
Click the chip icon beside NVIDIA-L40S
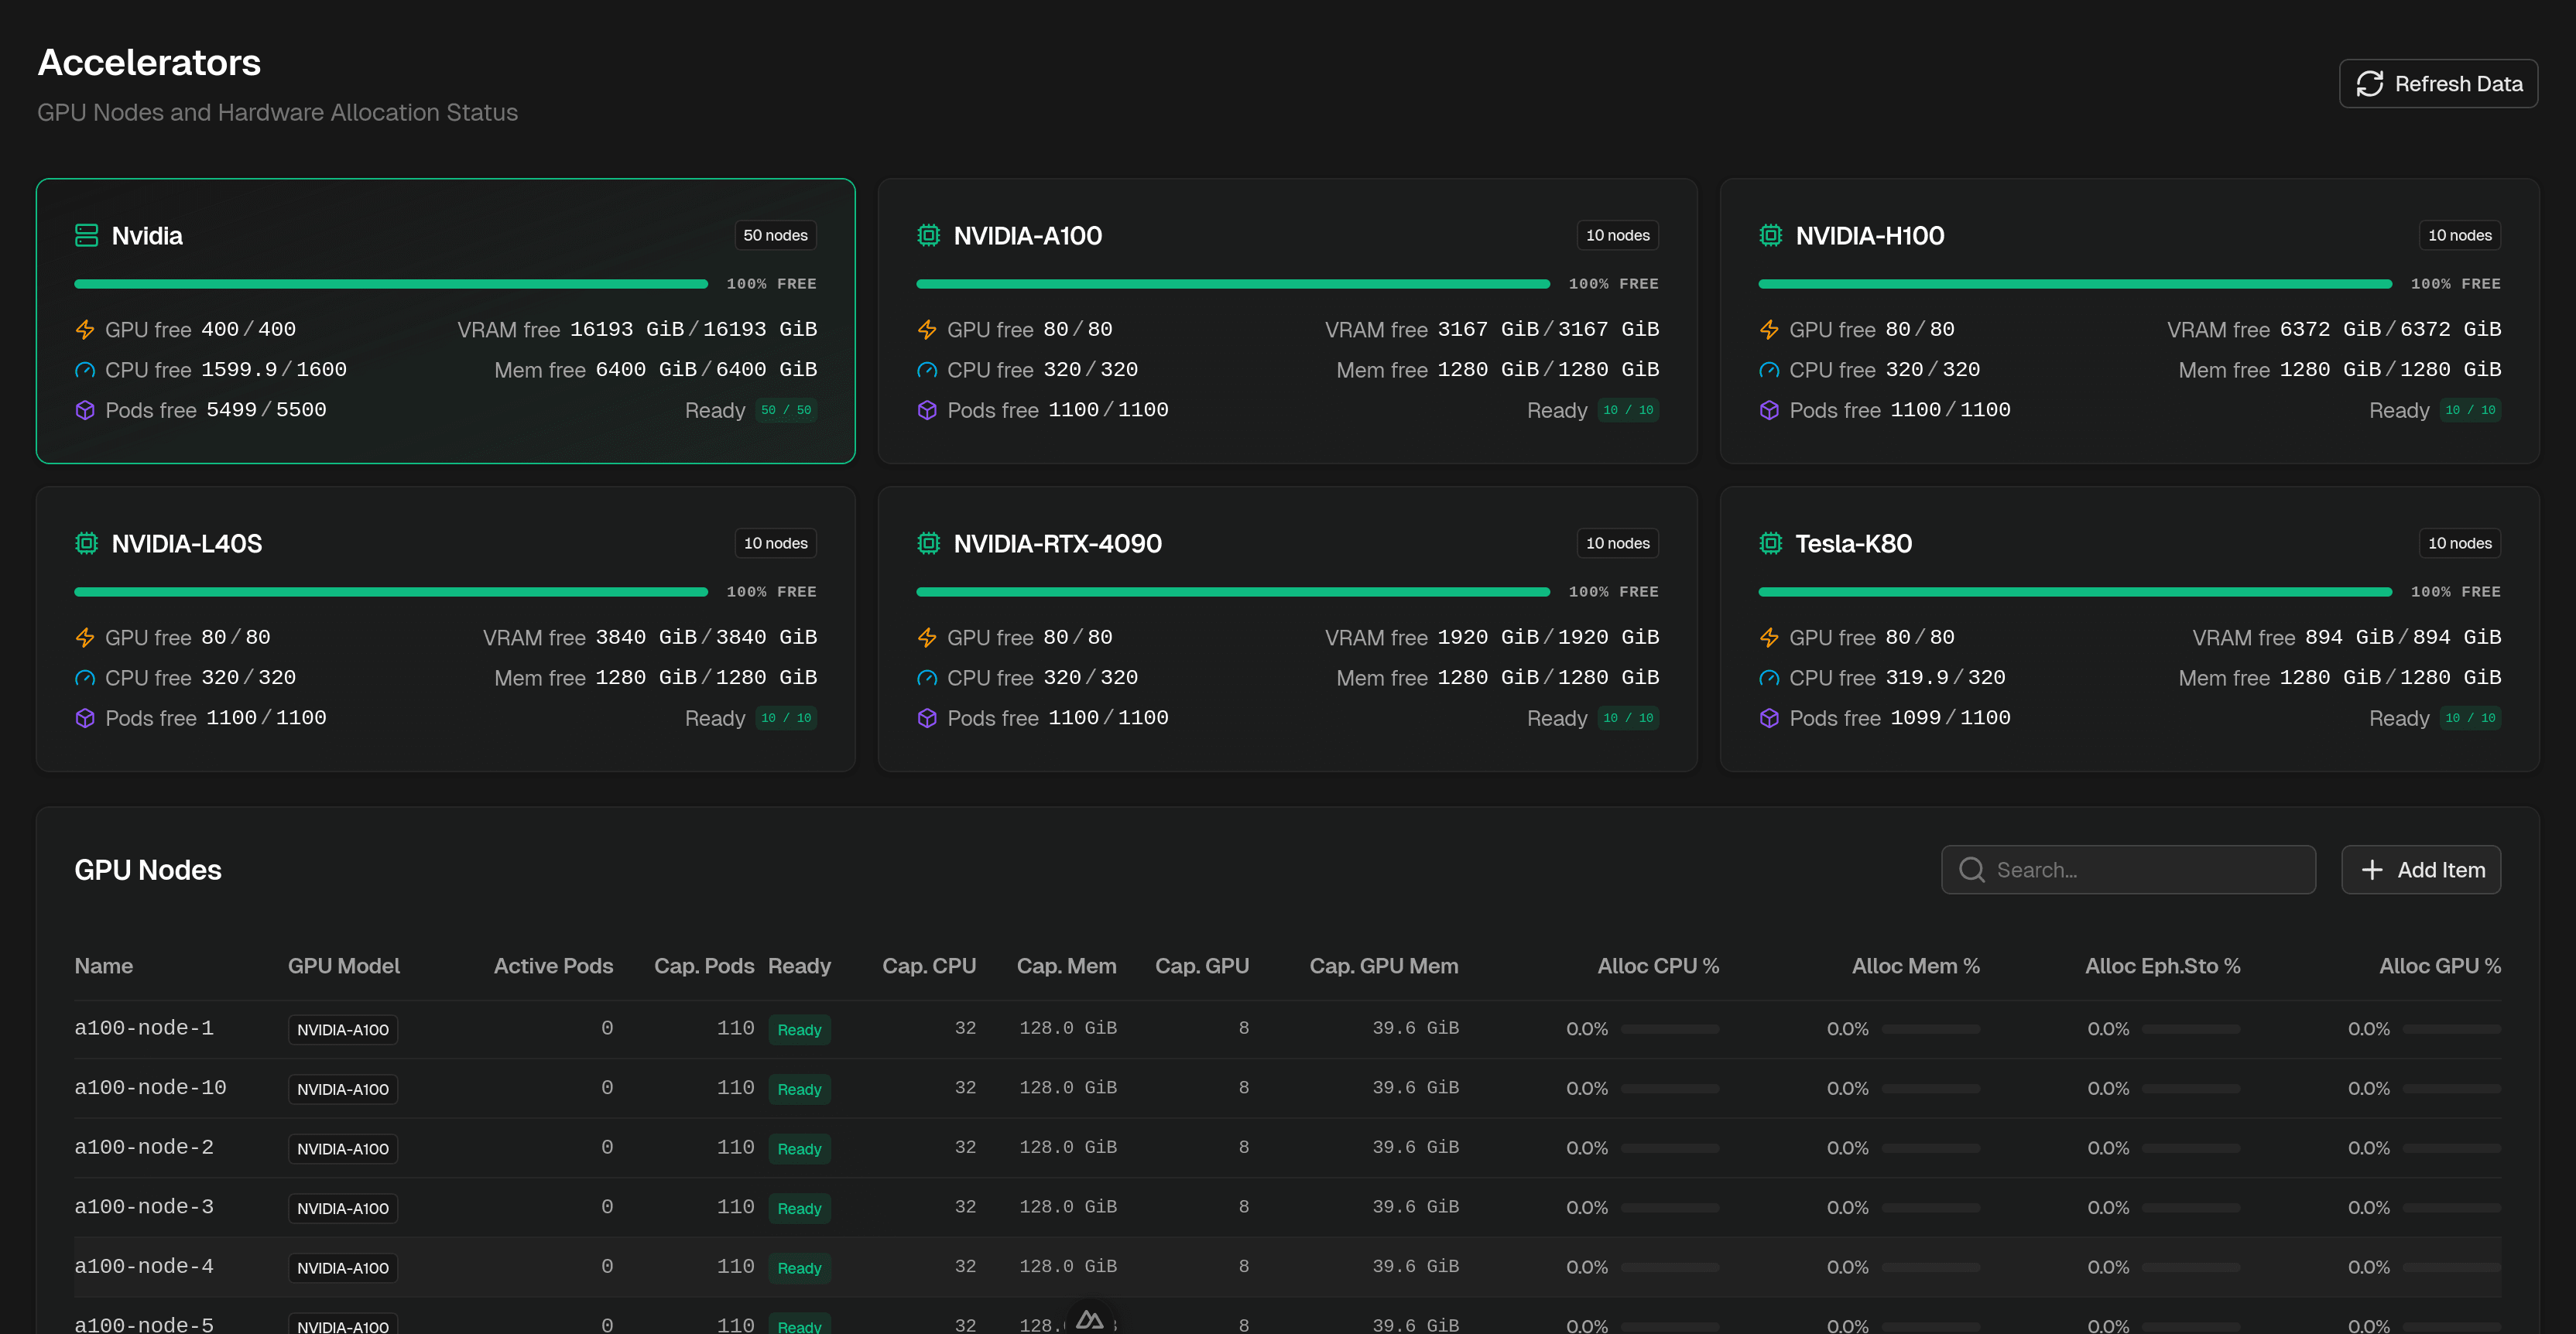(86, 543)
